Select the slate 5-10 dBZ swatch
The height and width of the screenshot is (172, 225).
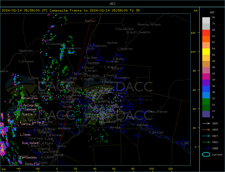click(206, 114)
